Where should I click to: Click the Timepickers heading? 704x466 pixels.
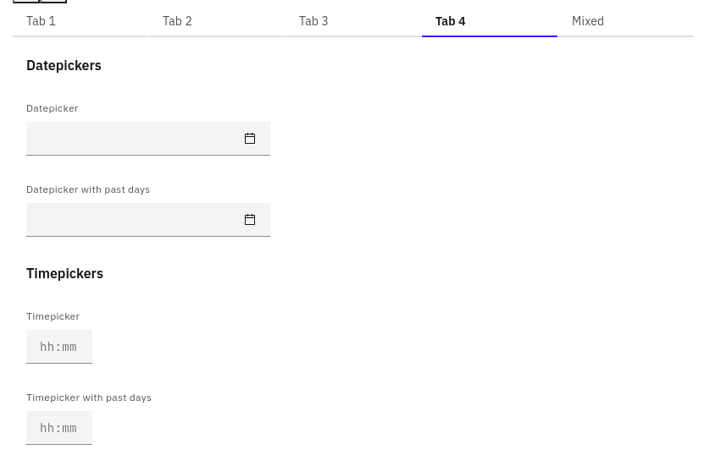click(64, 273)
